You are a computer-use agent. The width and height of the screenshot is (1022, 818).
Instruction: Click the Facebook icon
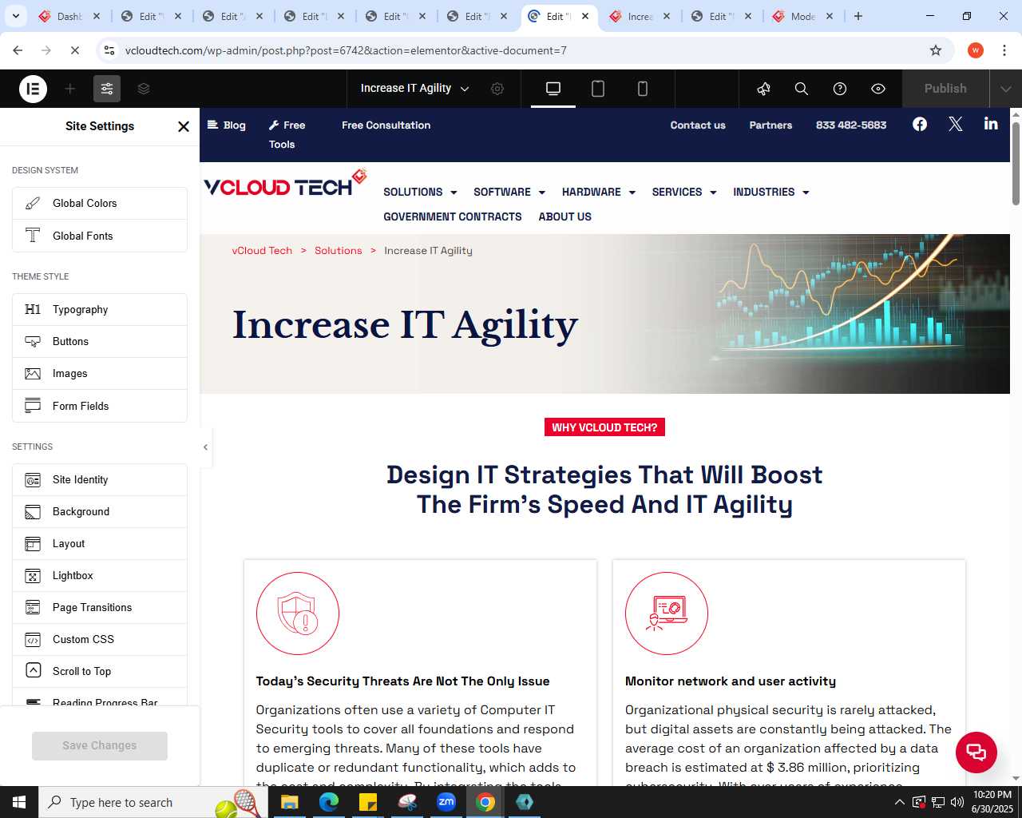point(920,124)
